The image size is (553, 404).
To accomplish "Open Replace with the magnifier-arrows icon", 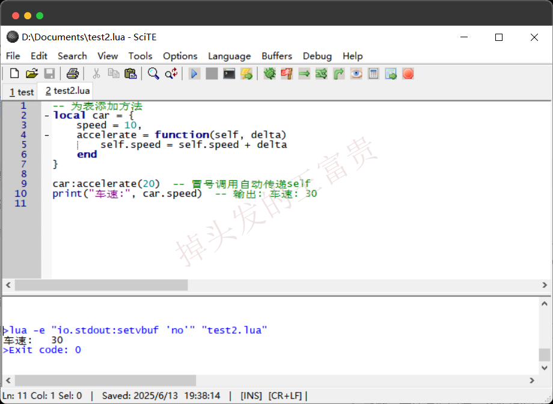I will pos(171,74).
